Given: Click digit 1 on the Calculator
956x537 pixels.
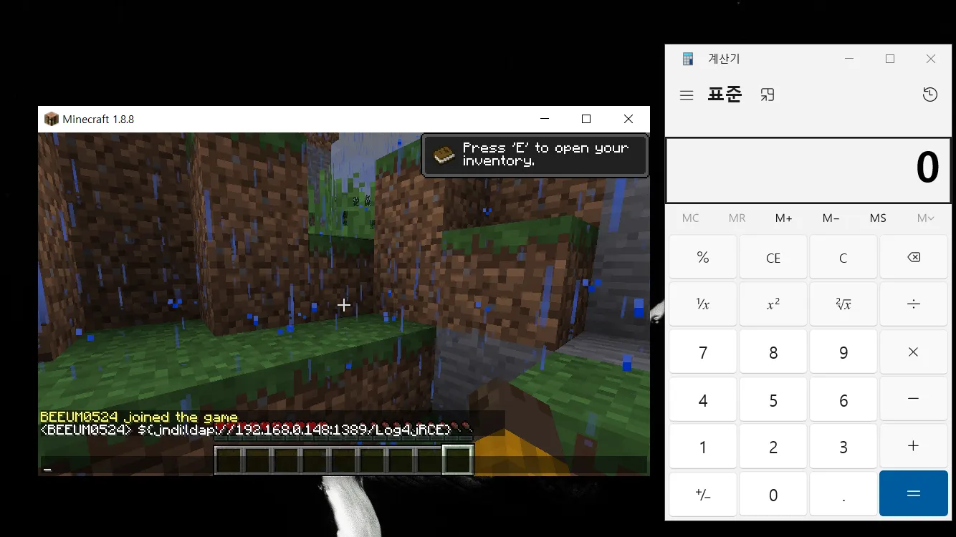Looking at the screenshot, I should [703, 446].
